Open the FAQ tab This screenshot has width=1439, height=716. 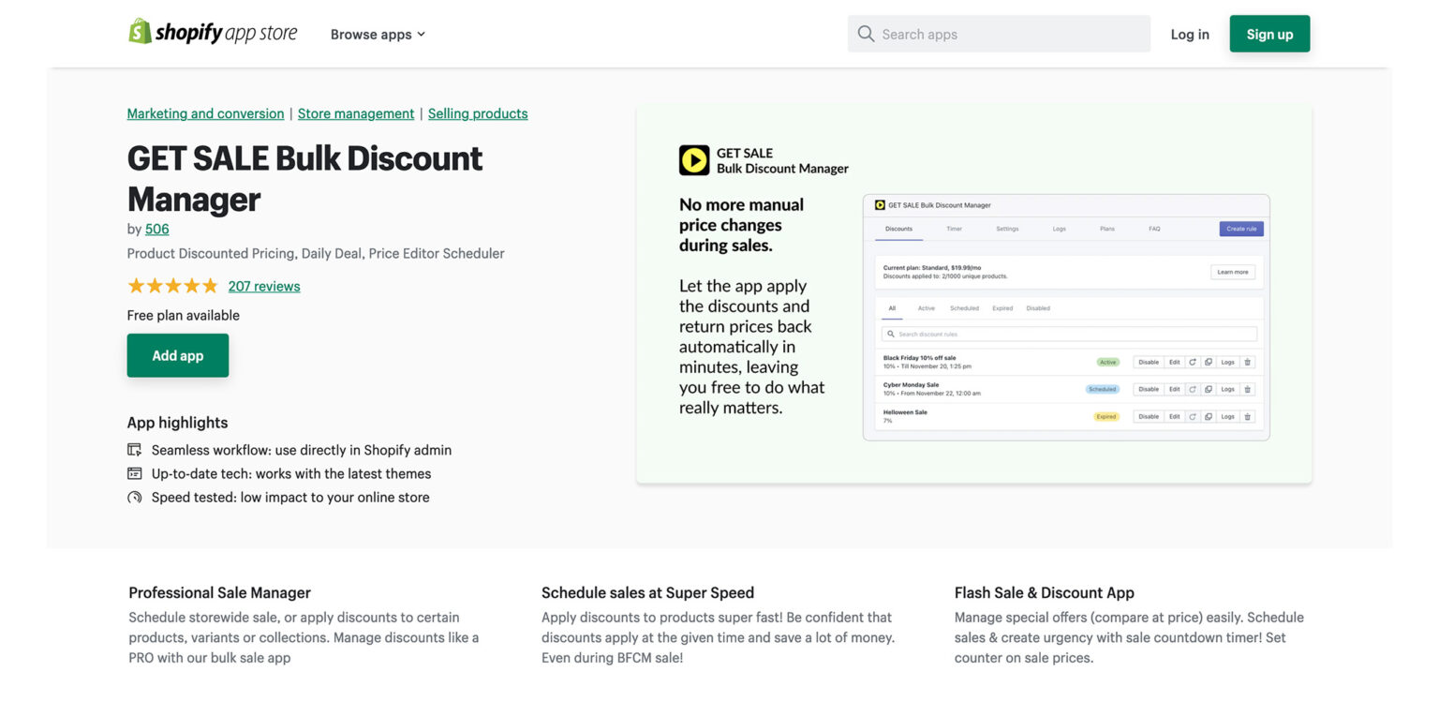click(1154, 229)
